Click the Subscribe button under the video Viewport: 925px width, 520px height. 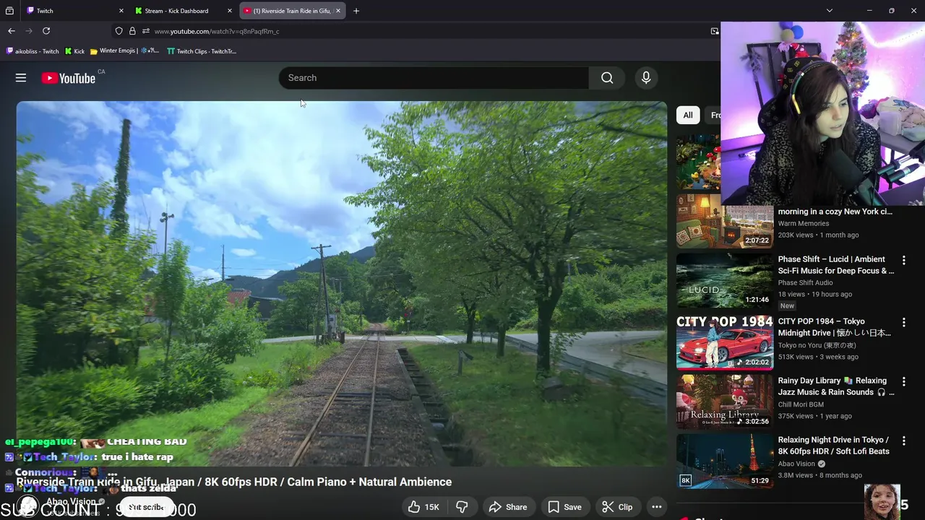(147, 507)
